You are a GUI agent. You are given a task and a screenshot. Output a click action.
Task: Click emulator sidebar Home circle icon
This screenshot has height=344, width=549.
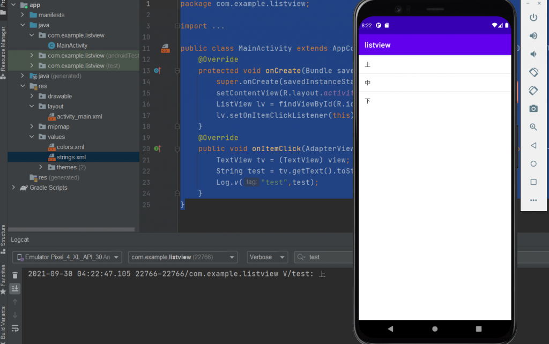click(x=533, y=163)
